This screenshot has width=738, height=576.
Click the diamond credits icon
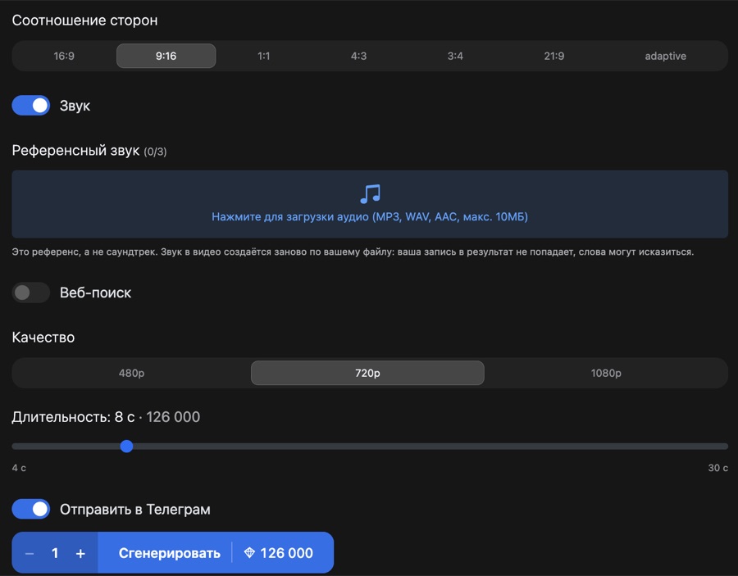pos(249,552)
